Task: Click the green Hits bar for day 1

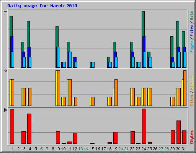Action: pyautogui.click(x=11, y=26)
